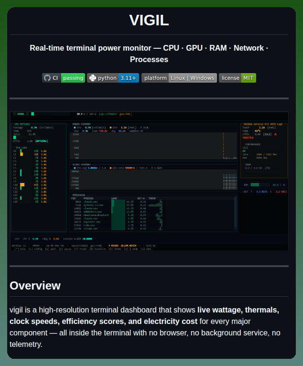The height and width of the screenshot is (366, 303).
Task: Open the python 3.11+ badge
Action: 113,78
